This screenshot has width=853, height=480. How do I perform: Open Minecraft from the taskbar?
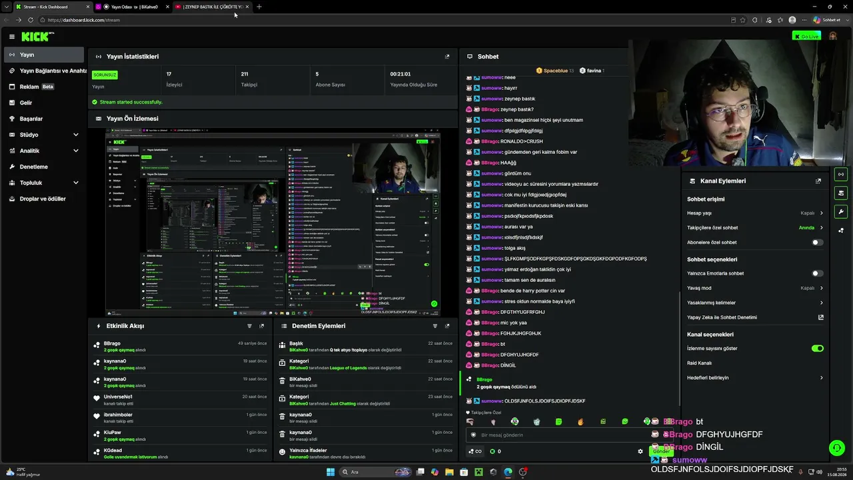coord(478,472)
